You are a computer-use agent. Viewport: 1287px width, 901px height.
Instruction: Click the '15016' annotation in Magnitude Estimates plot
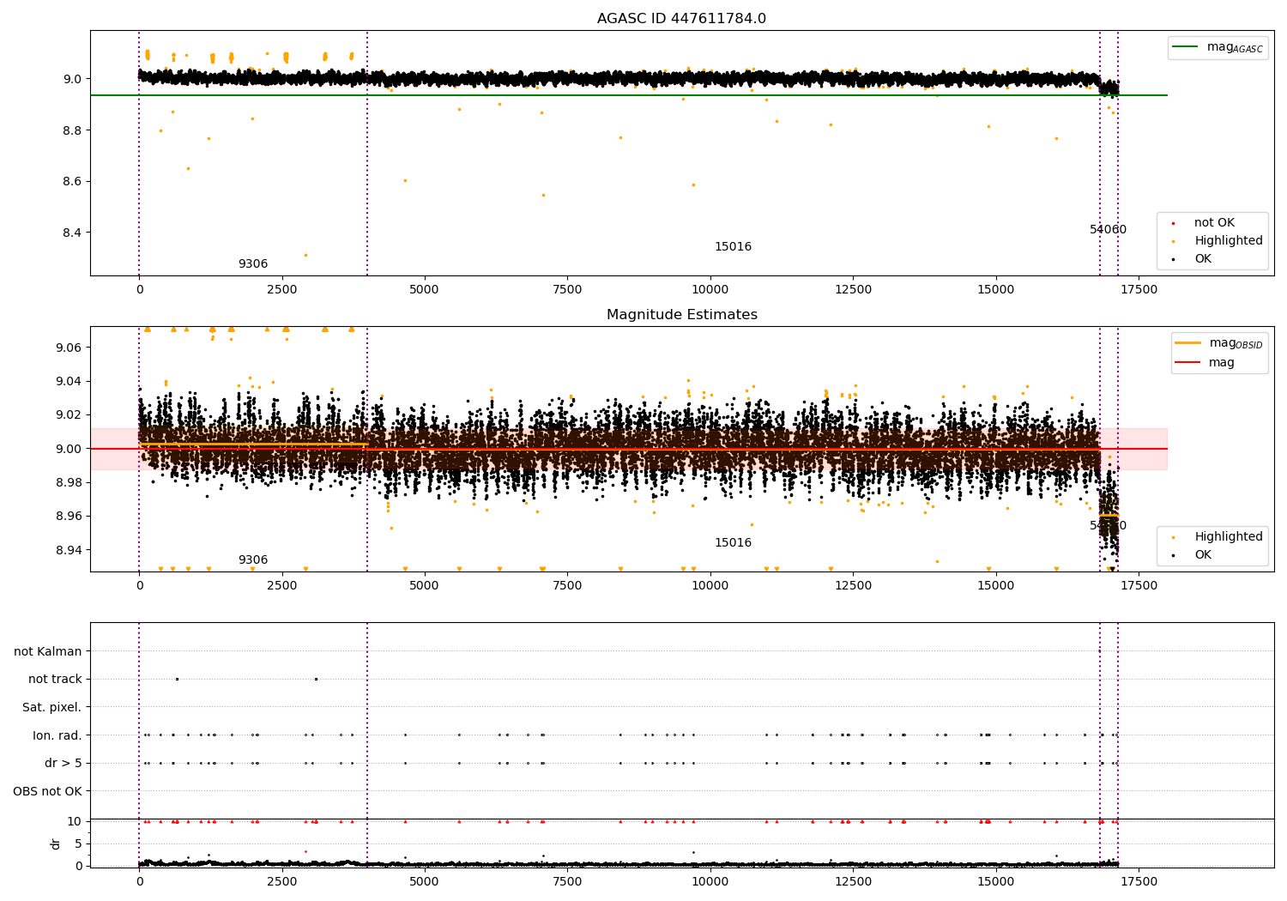click(733, 543)
